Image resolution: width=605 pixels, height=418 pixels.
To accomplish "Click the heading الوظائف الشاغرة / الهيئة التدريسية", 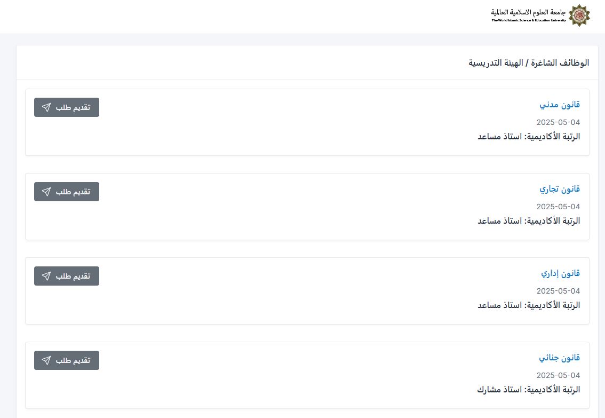I will pos(529,62).
